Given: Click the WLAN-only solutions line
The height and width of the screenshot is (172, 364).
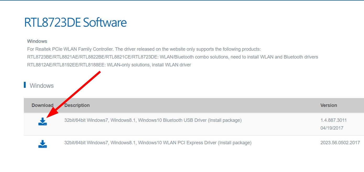Looking at the screenshot, I should pyautogui.click(x=109, y=65).
